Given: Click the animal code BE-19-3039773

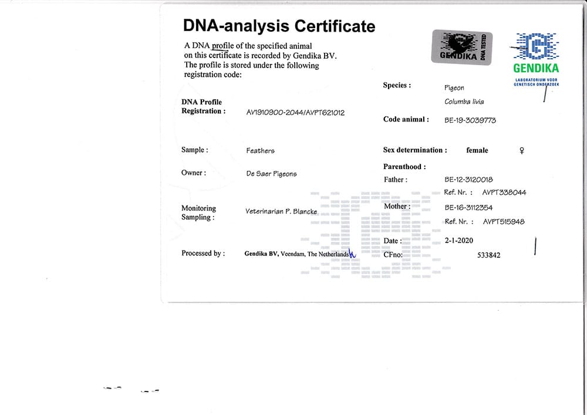Looking at the screenshot, I should coord(470,120).
